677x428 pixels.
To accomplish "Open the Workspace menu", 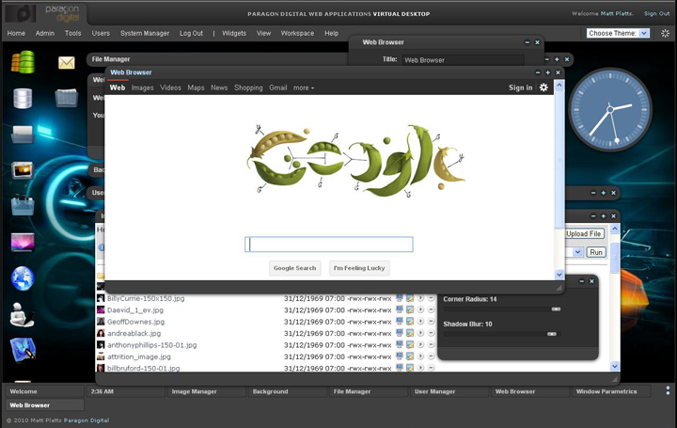I will [x=297, y=33].
